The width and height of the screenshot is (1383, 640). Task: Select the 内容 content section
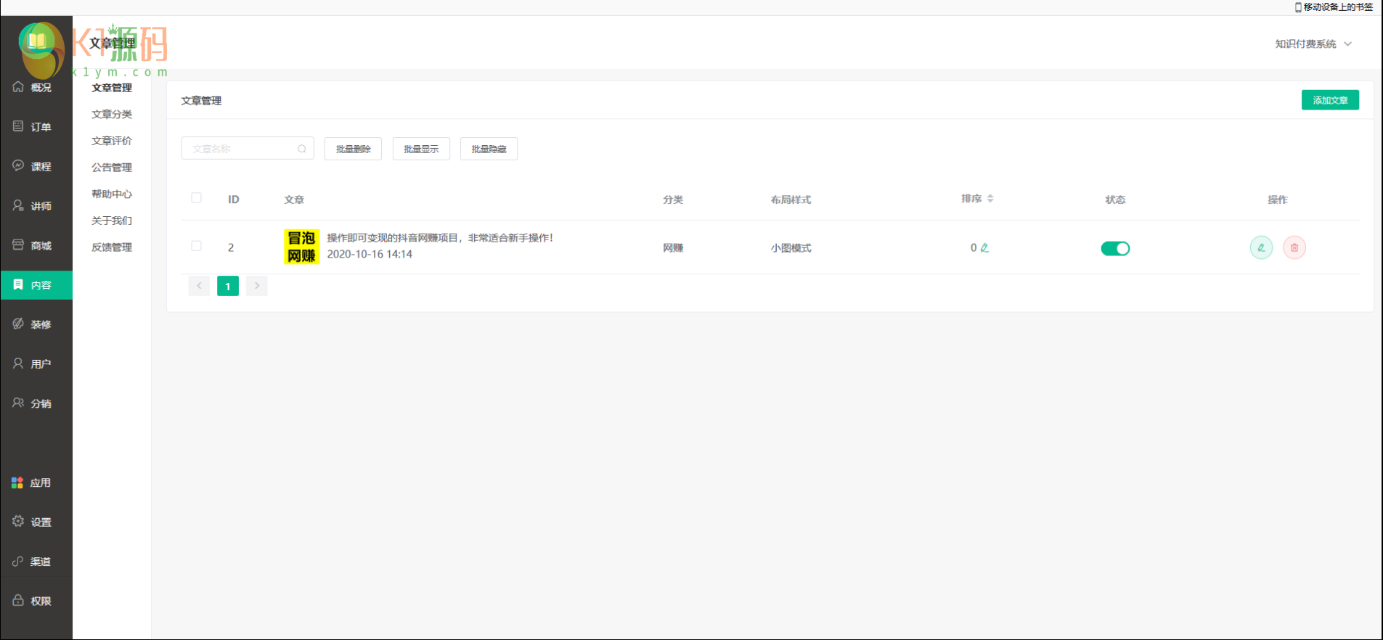pos(36,285)
